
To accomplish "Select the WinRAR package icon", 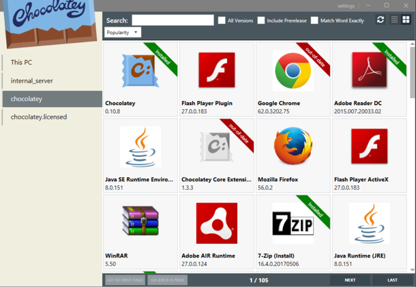I will 140,221.
